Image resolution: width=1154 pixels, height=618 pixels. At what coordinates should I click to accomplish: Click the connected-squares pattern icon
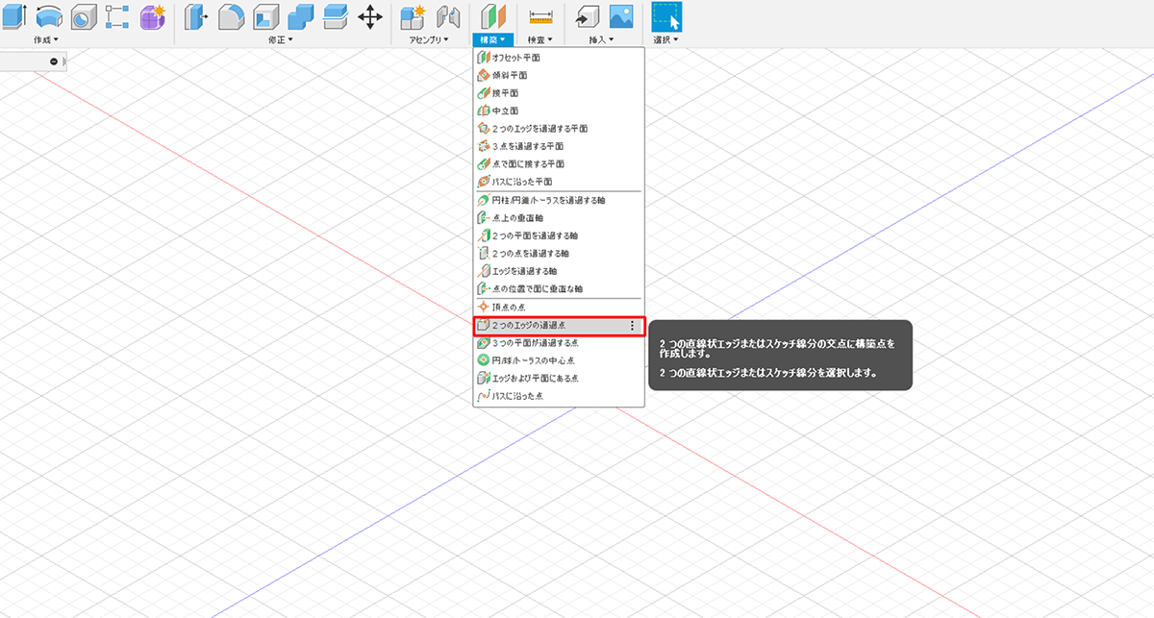(x=117, y=16)
